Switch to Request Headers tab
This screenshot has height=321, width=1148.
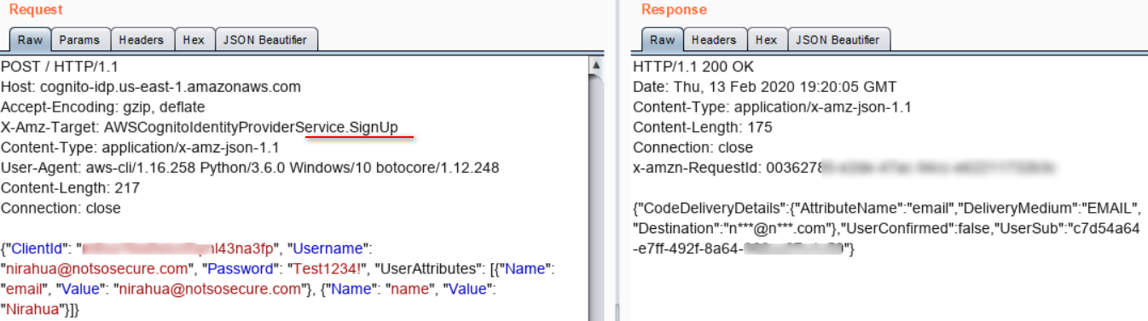142,39
